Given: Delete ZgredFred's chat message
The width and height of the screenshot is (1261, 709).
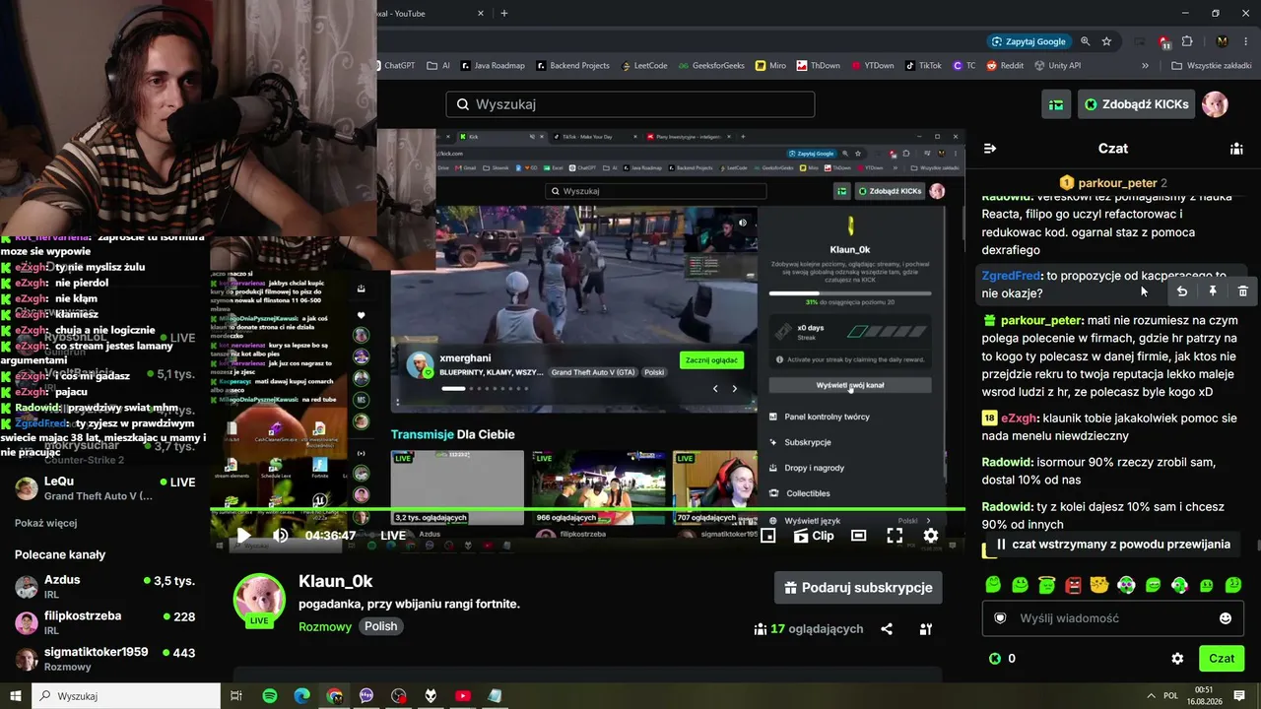Looking at the screenshot, I should 1243,291.
